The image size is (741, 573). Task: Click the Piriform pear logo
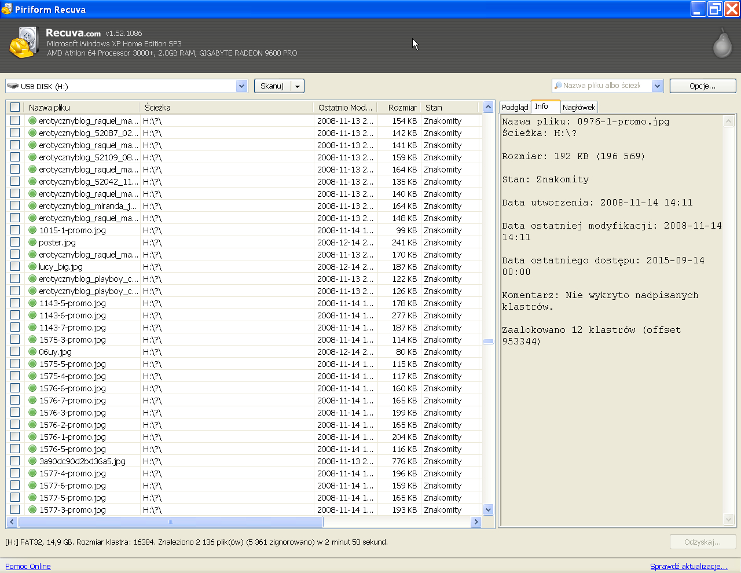pyautogui.click(x=722, y=43)
